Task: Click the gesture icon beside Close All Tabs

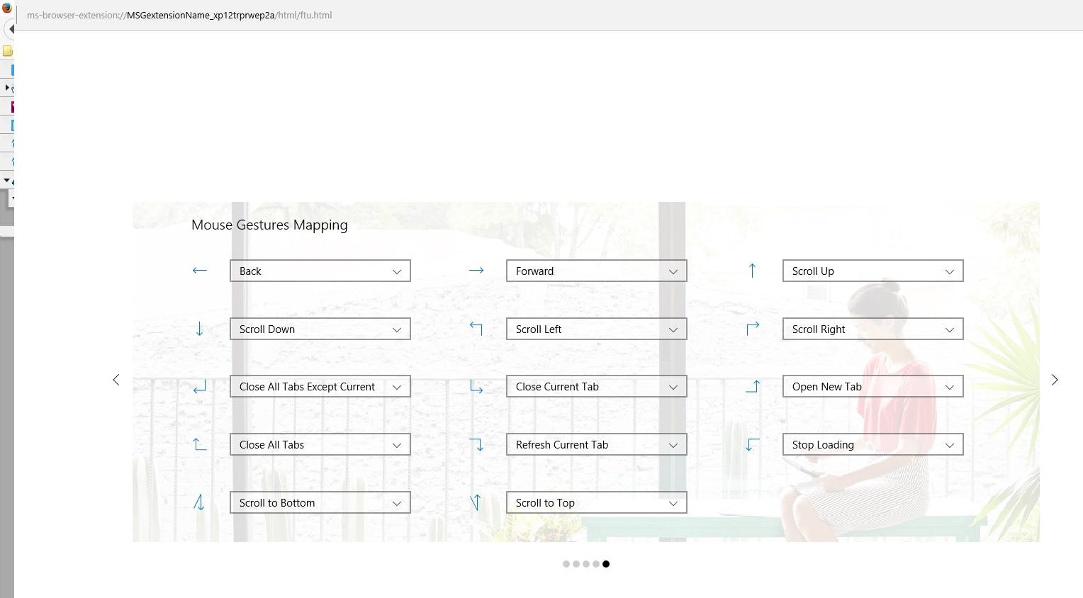Action: point(199,444)
